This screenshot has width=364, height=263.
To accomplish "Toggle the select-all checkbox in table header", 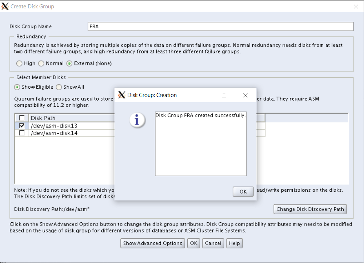I will 22,118.
